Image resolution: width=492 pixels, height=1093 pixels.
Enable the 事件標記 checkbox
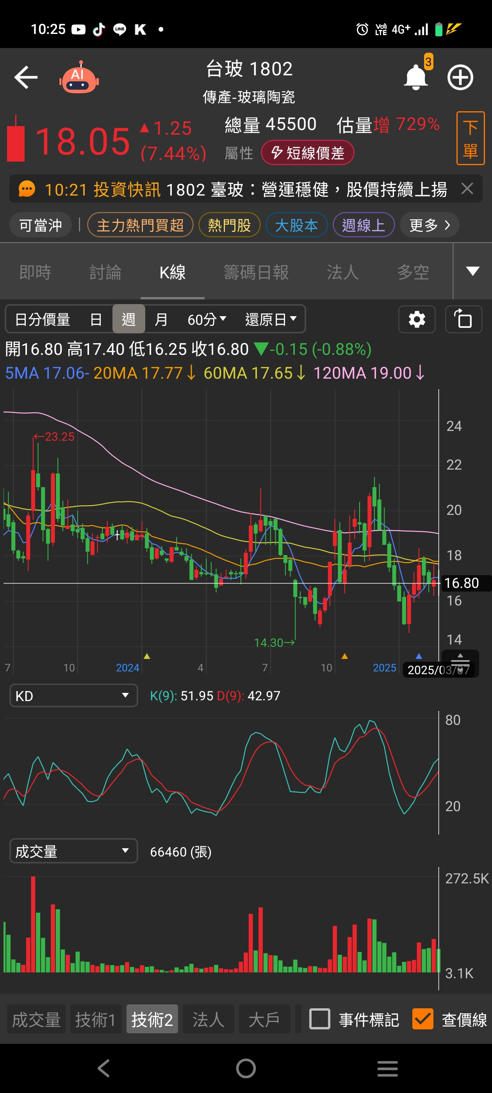(x=320, y=1019)
